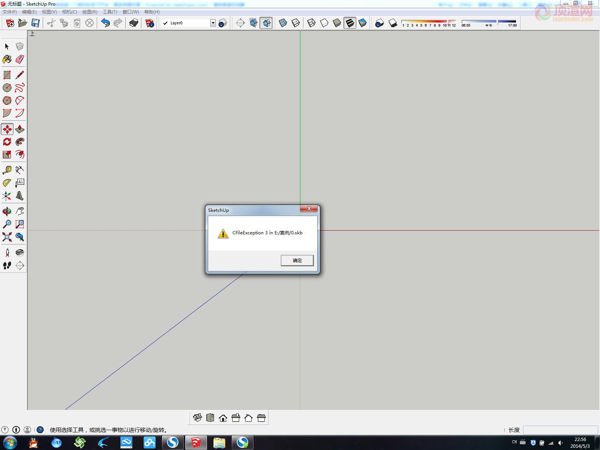Choose the Rotate tool

point(7,142)
